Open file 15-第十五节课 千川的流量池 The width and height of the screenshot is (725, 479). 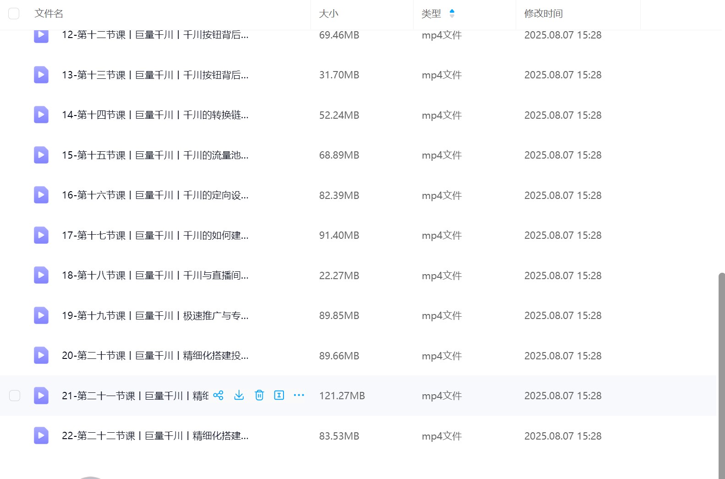(155, 155)
